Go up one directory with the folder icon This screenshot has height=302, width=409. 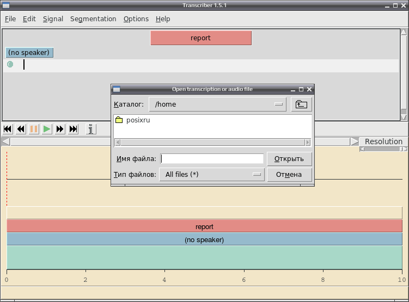tap(301, 104)
